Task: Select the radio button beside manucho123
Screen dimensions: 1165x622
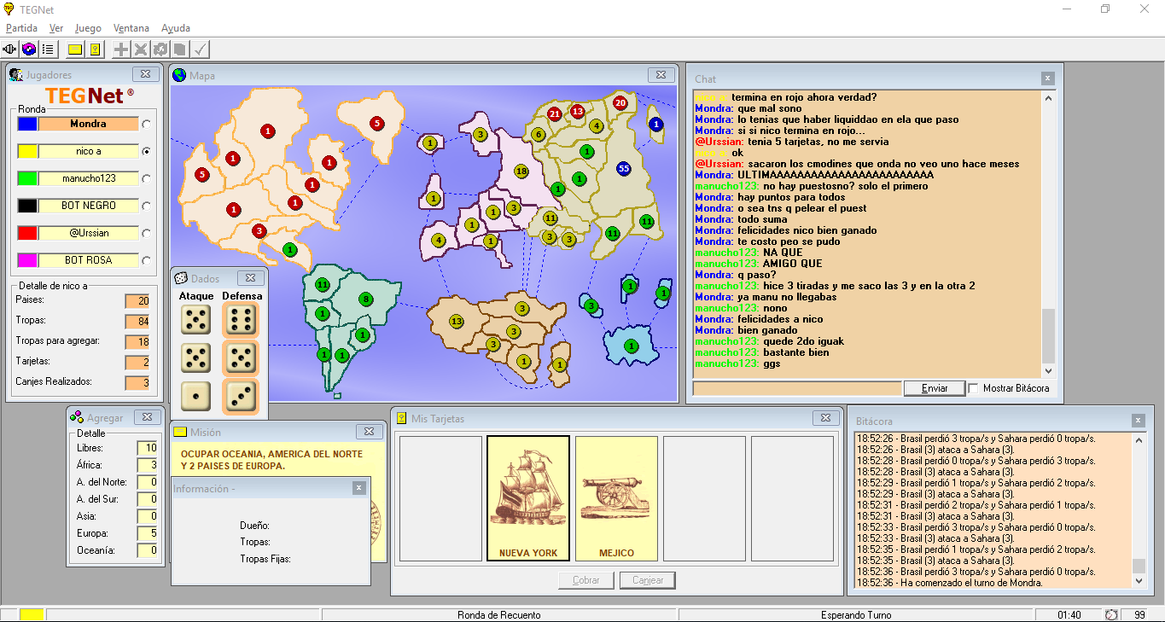Action: tap(147, 179)
